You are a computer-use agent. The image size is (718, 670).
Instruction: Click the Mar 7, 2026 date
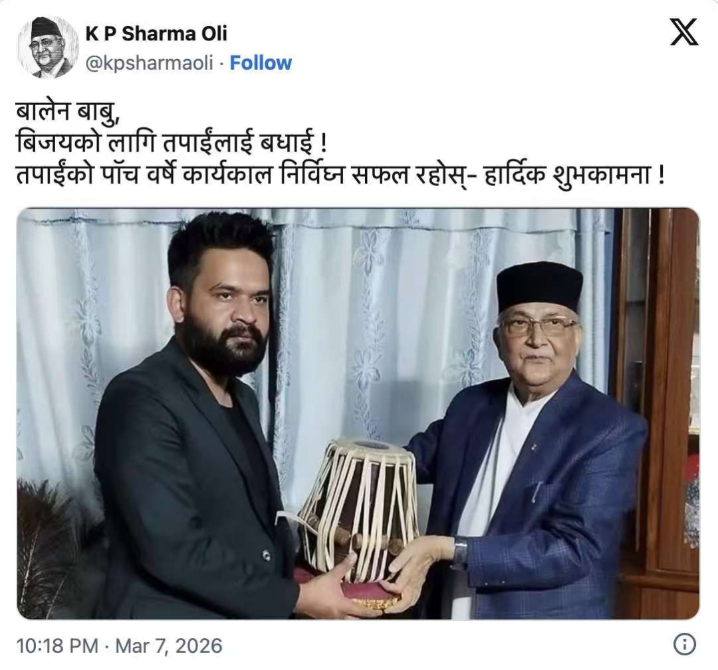point(168,645)
